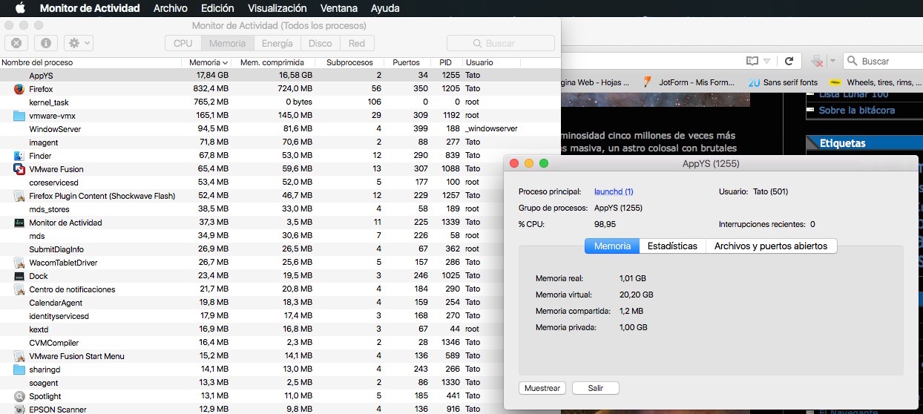
Task: Select the AppYS process row
Action: pyautogui.click(x=280, y=76)
